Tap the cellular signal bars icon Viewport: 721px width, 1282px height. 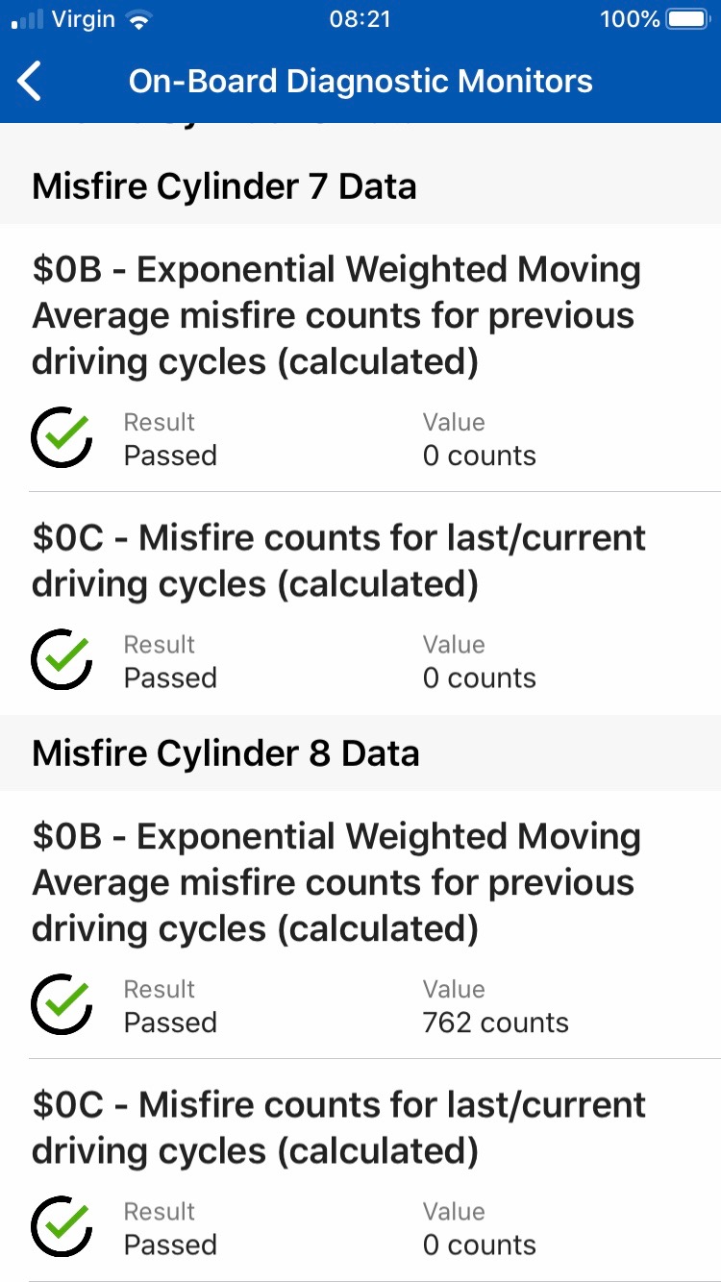tap(28, 20)
